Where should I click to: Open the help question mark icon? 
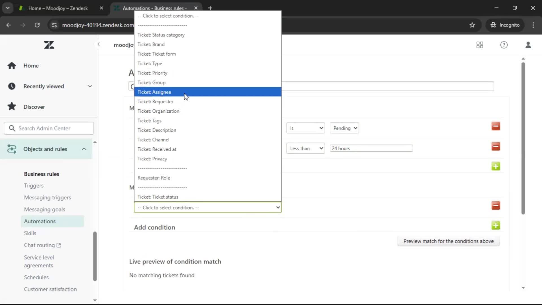click(x=504, y=45)
